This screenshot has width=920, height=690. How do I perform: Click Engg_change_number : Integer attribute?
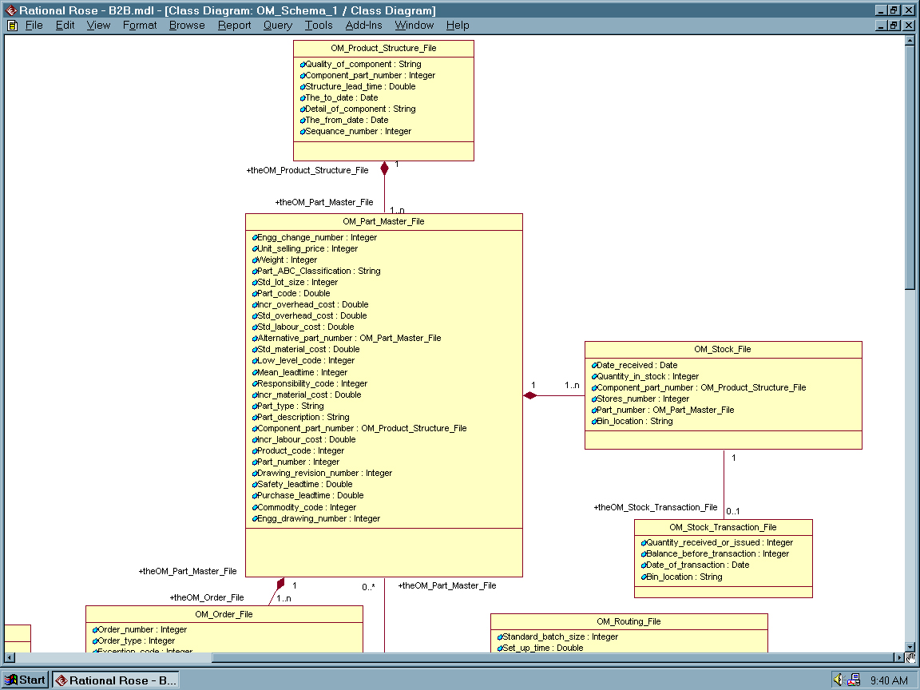(x=315, y=237)
